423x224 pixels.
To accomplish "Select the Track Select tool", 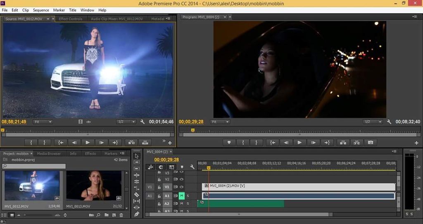I will (136, 162).
